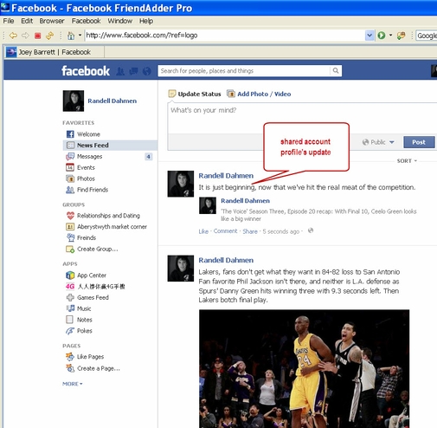This screenshot has width=437, height=428.
Task: Open the Browser menu
Action: (x=52, y=21)
